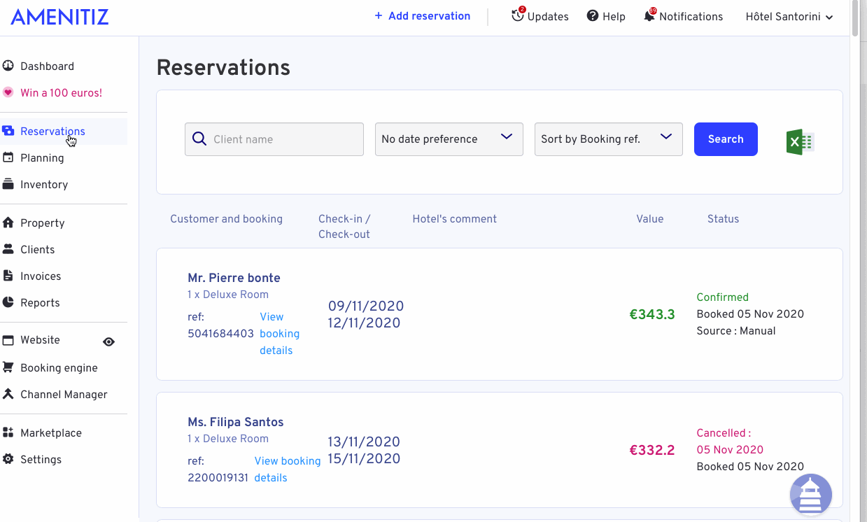
Task: Open the Invoices menu item
Action: (x=41, y=276)
